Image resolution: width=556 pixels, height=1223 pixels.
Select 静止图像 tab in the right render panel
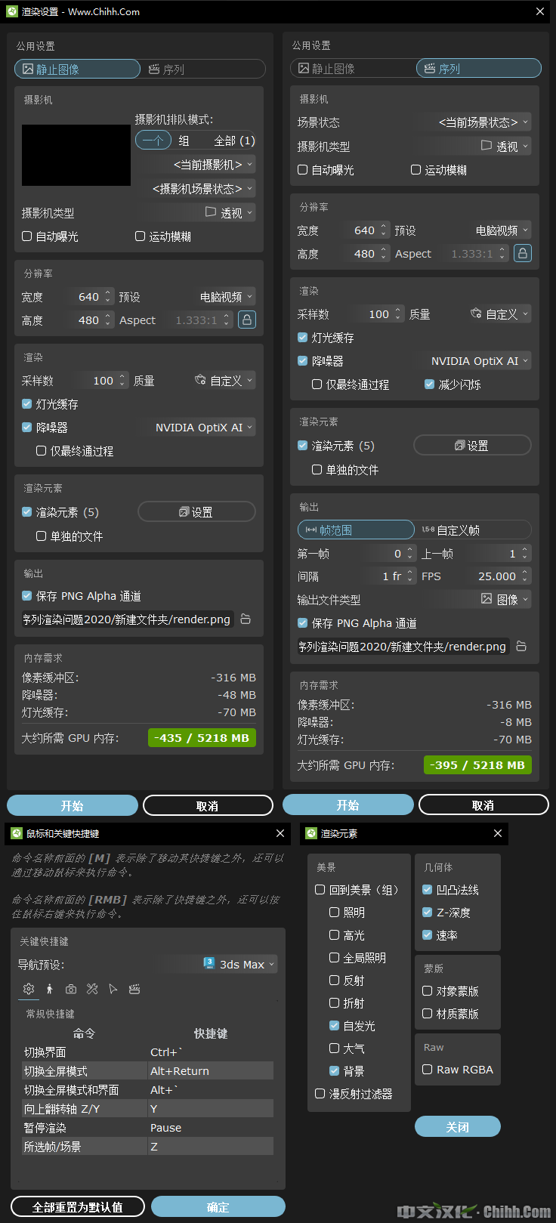(x=354, y=69)
